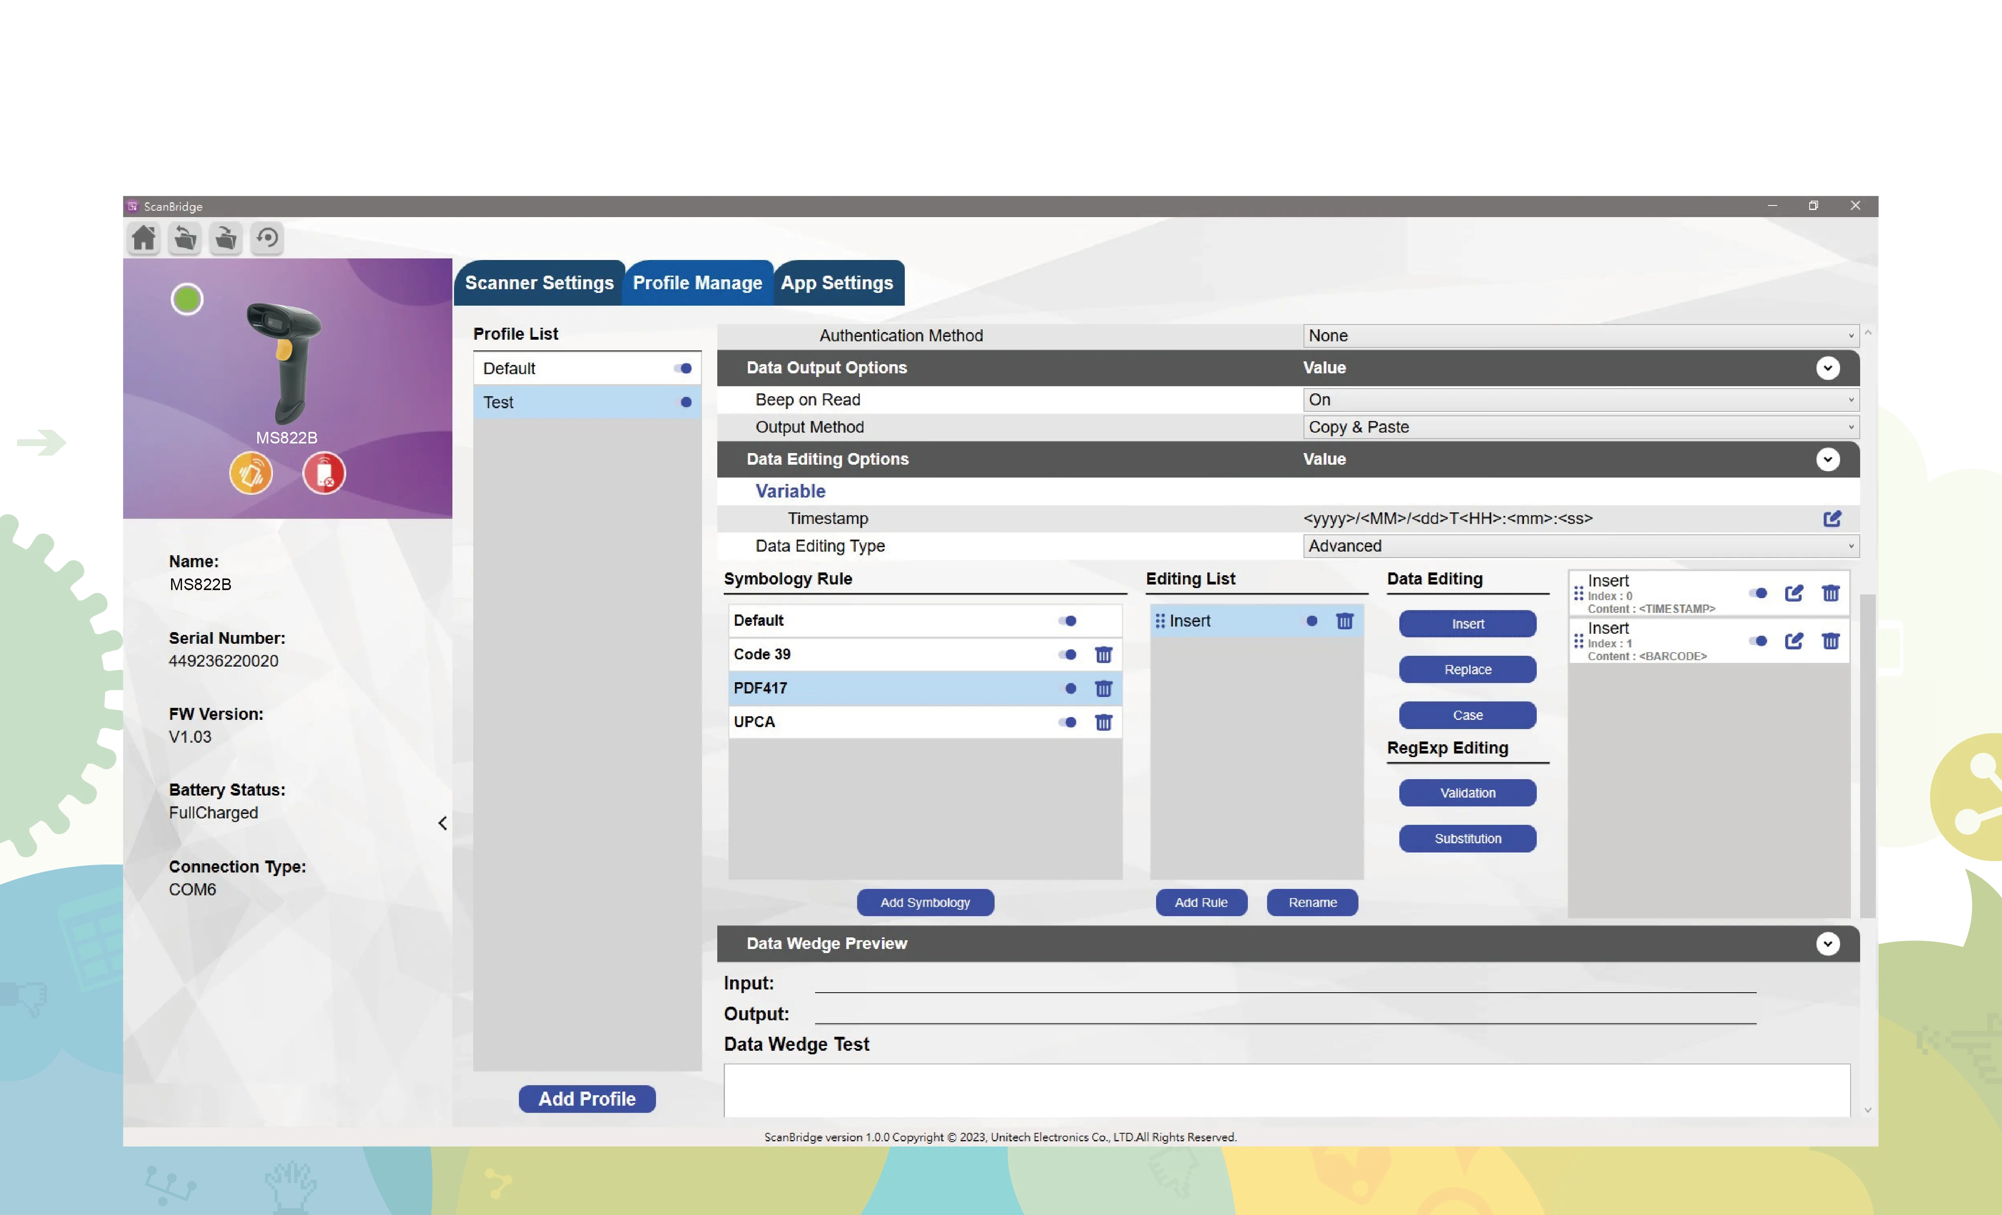Delete the UPCA symbology rule
This screenshot has width=2002, height=1215.
coord(1102,722)
